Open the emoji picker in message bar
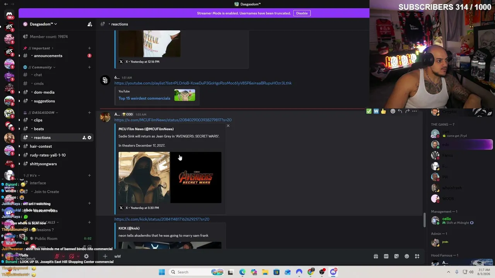The height and width of the screenshot is (278, 495). pos(407,256)
